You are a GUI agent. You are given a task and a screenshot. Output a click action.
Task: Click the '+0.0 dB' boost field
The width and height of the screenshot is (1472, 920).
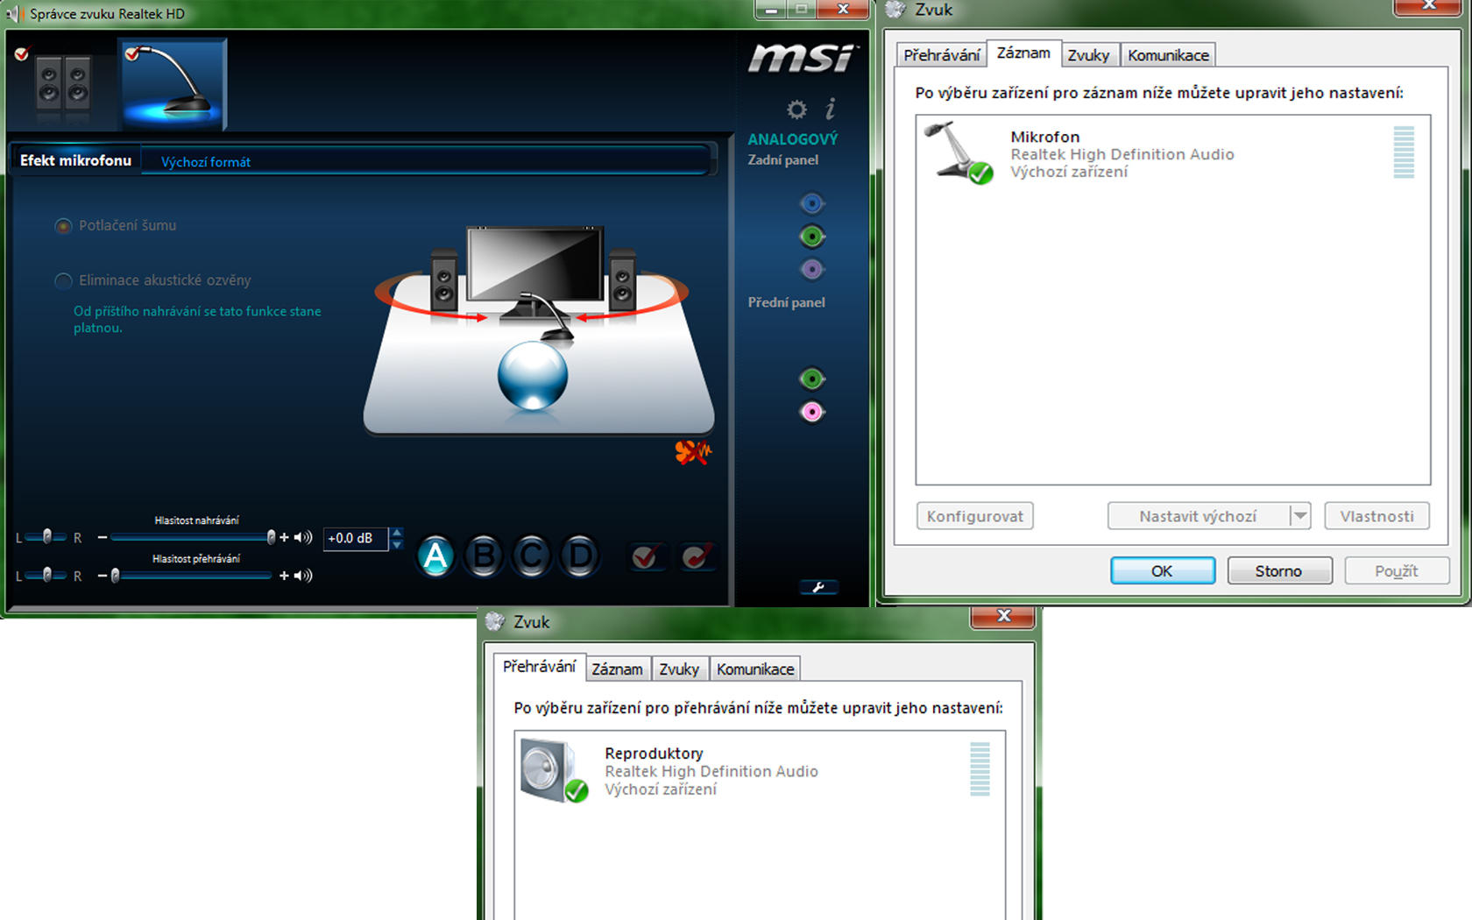pyautogui.click(x=355, y=538)
